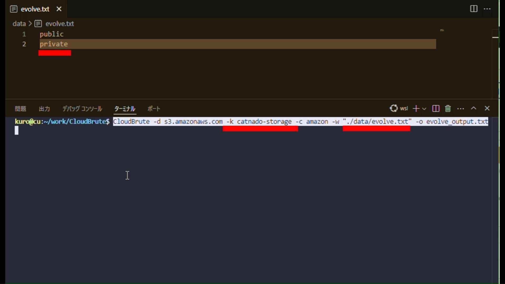Split the terminal panel
This screenshot has width=505, height=284.
coord(436,108)
